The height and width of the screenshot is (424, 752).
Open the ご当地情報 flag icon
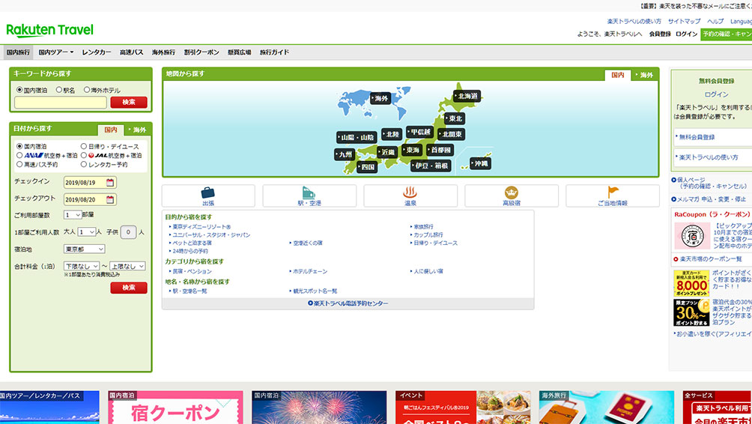pos(612,193)
